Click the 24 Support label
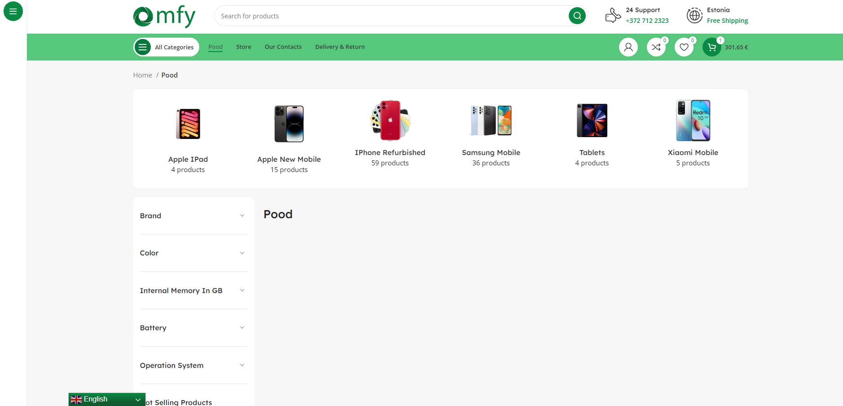The image size is (843, 406). 643,10
